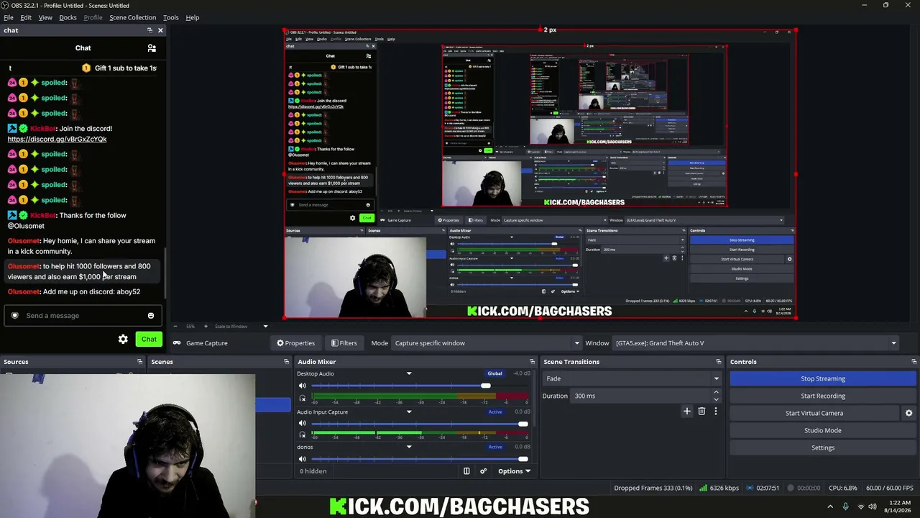
Task: Open the emoji picker in chat box
Action: coord(150,316)
